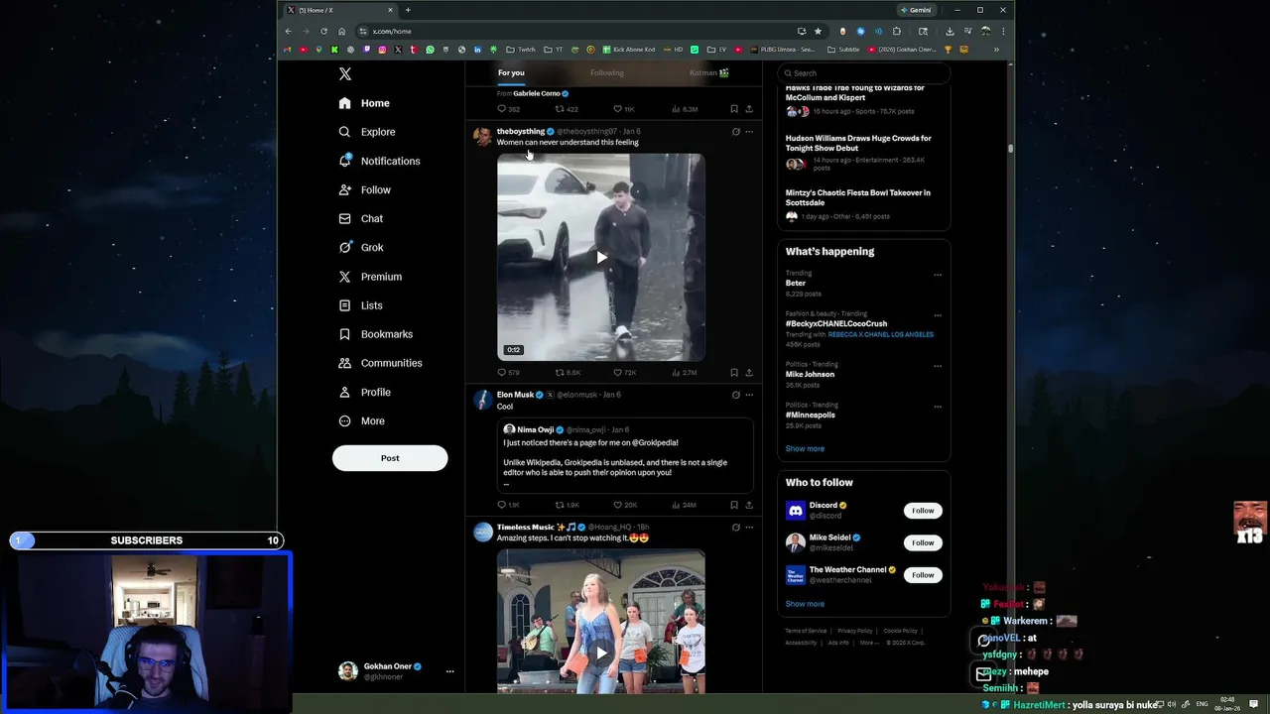This screenshot has width=1270, height=714.
Task: Expand the More sidebar menu
Action: [x=362, y=420]
